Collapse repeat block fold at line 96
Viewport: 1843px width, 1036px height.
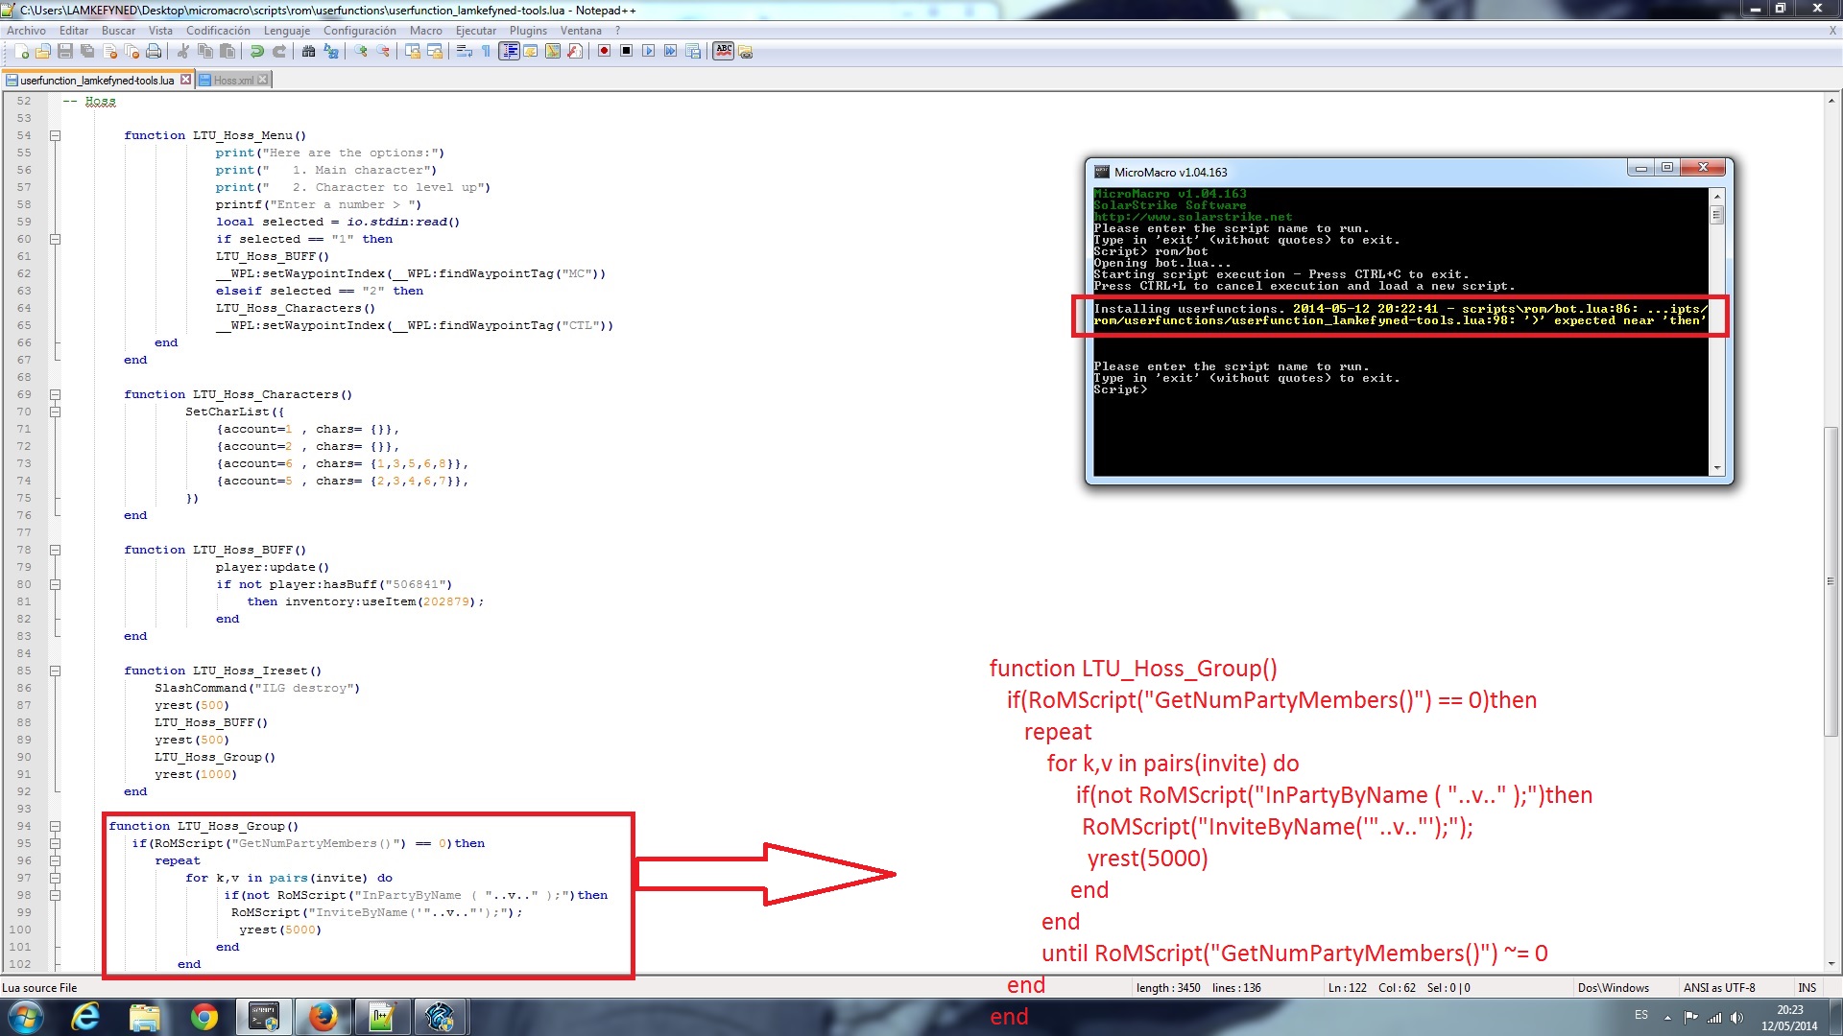[55, 860]
